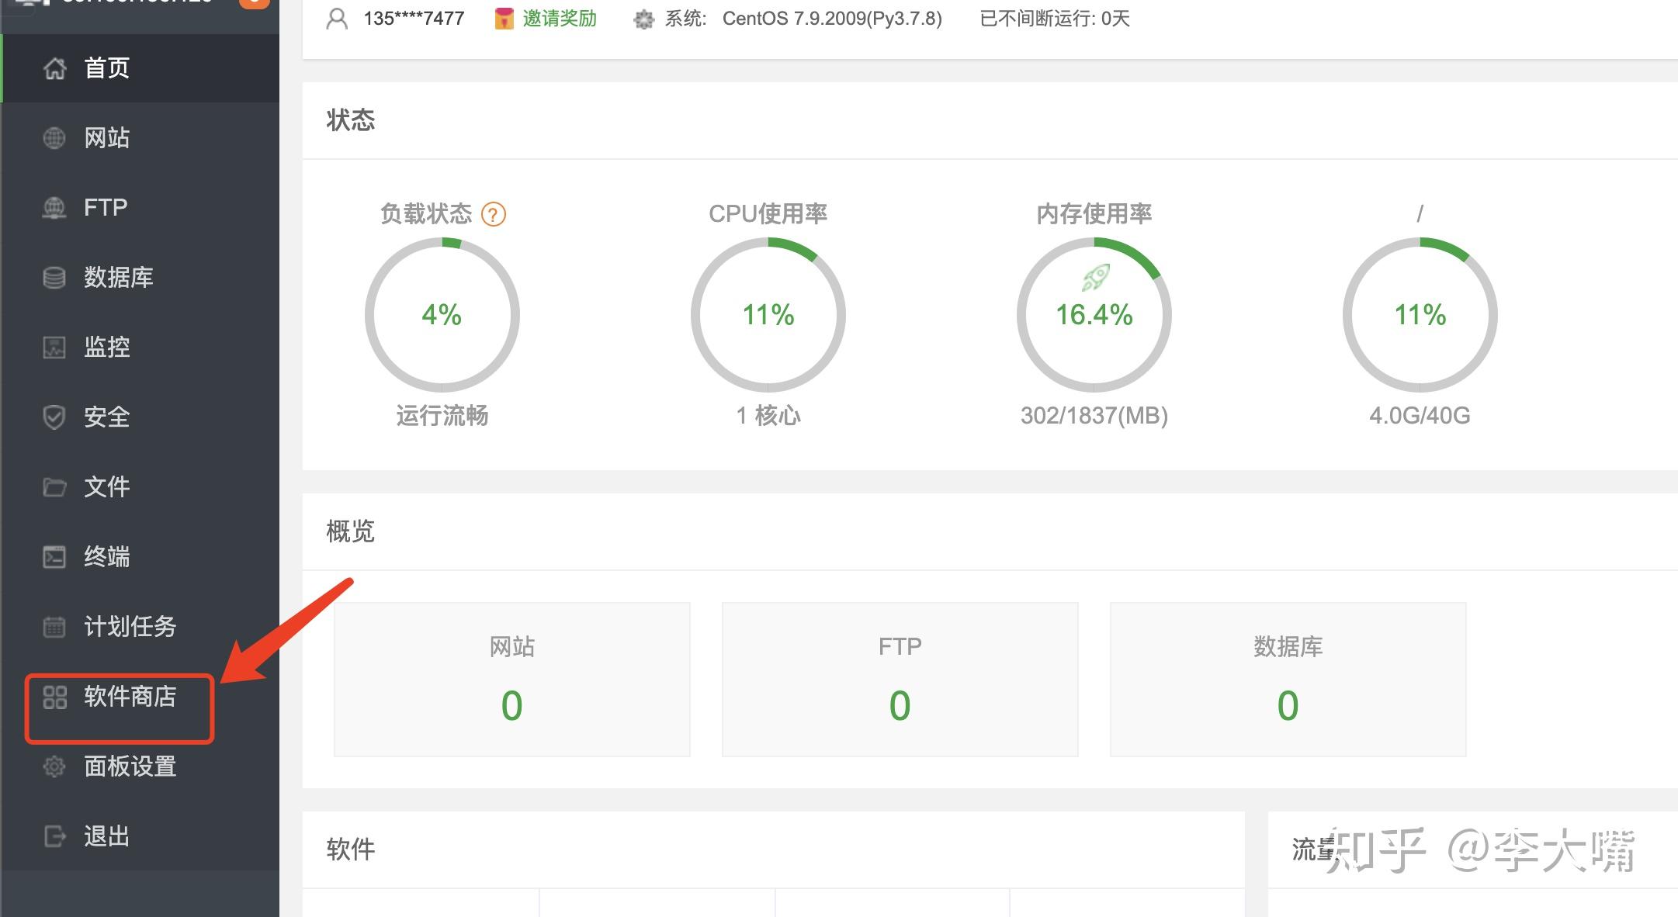Click the memory release rocket icon
Image resolution: width=1678 pixels, height=917 pixels.
click(x=1095, y=277)
